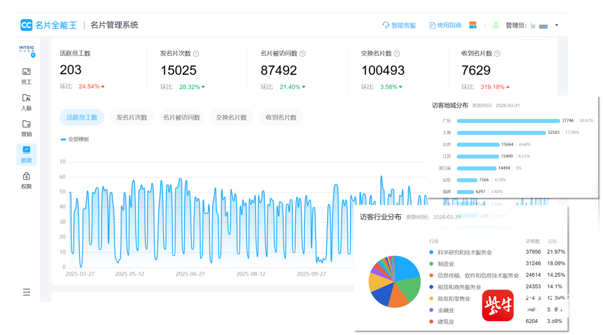The image size is (603, 335).
Task: Click the help icon next to 发名片次数
Action: coord(196,54)
